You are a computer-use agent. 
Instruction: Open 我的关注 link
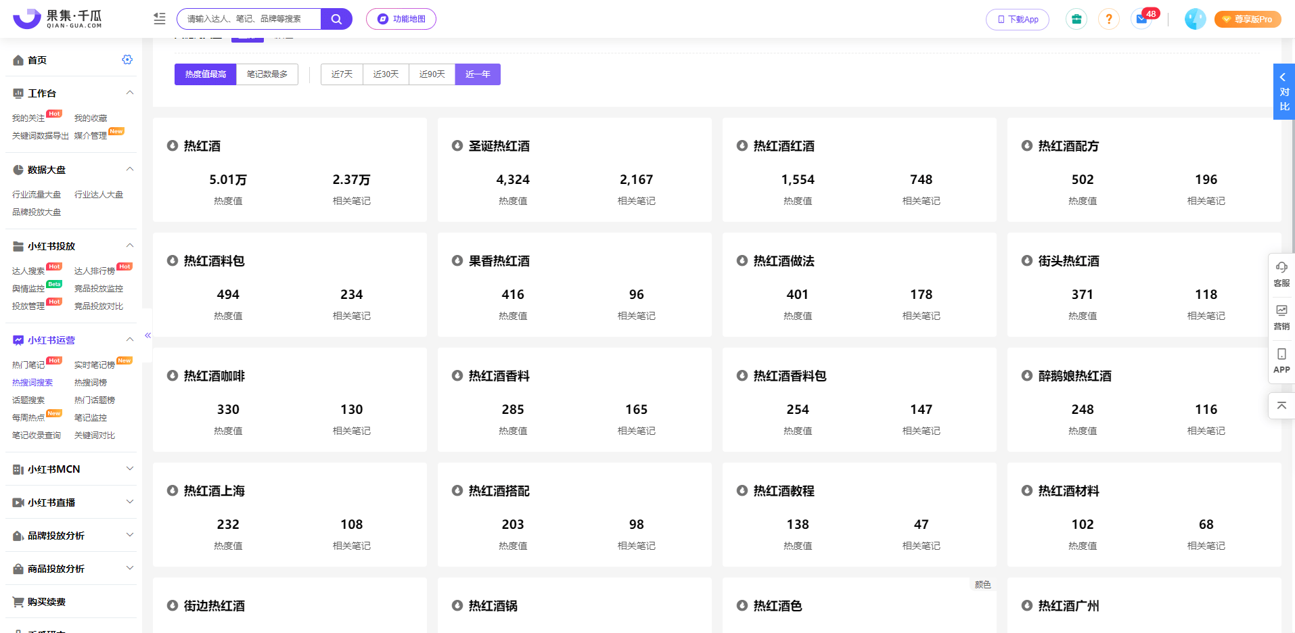(x=28, y=118)
